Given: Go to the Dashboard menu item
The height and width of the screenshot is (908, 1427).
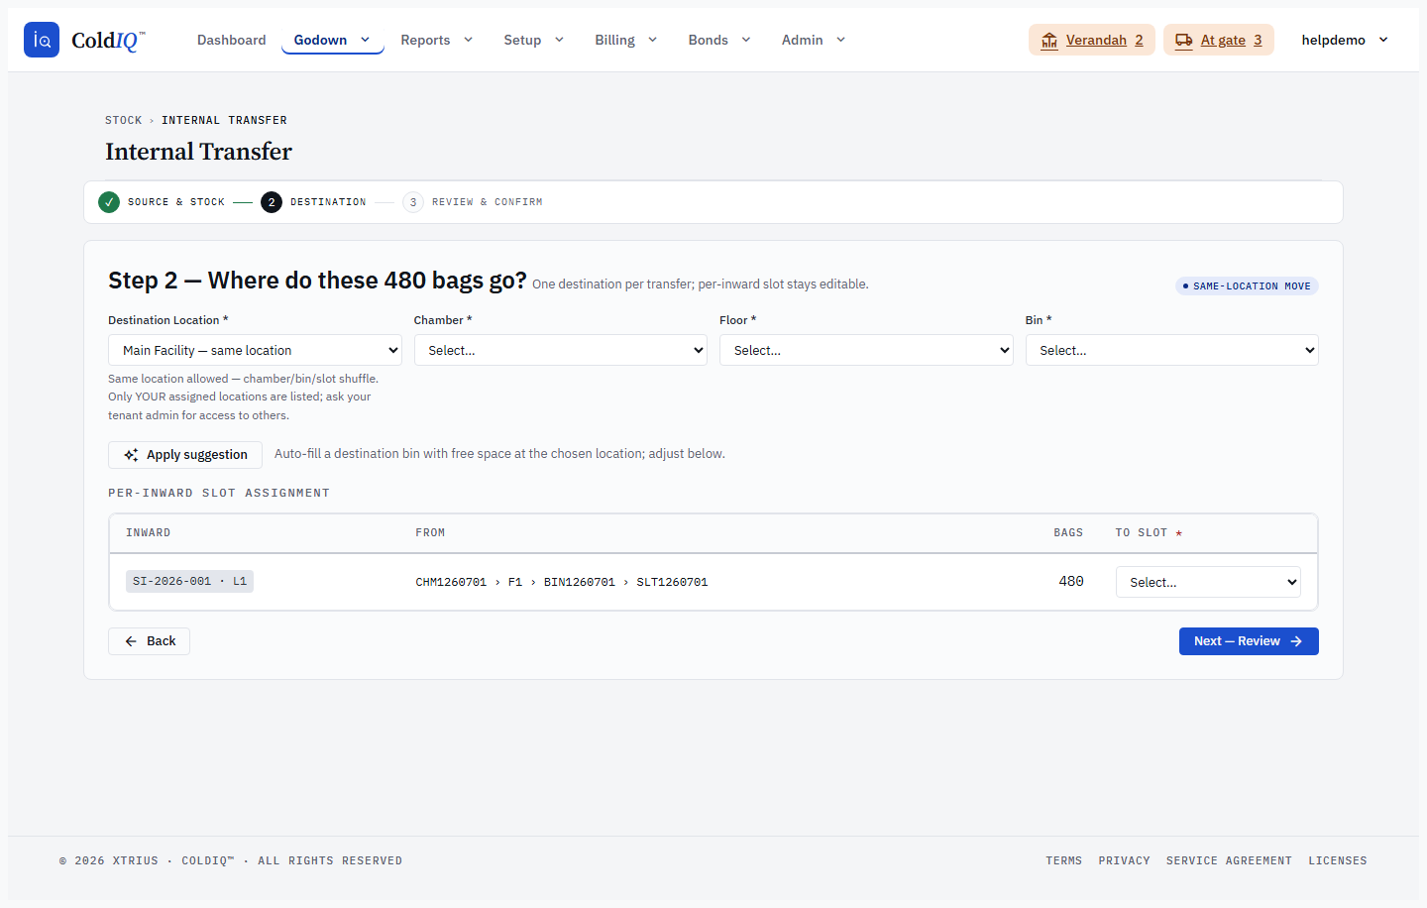Looking at the screenshot, I should 231,40.
